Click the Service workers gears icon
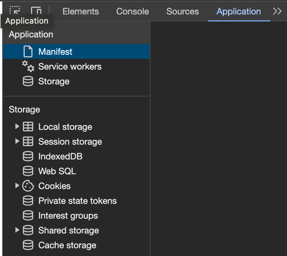Viewport: 287px width, 256px height. tap(28, 67)
